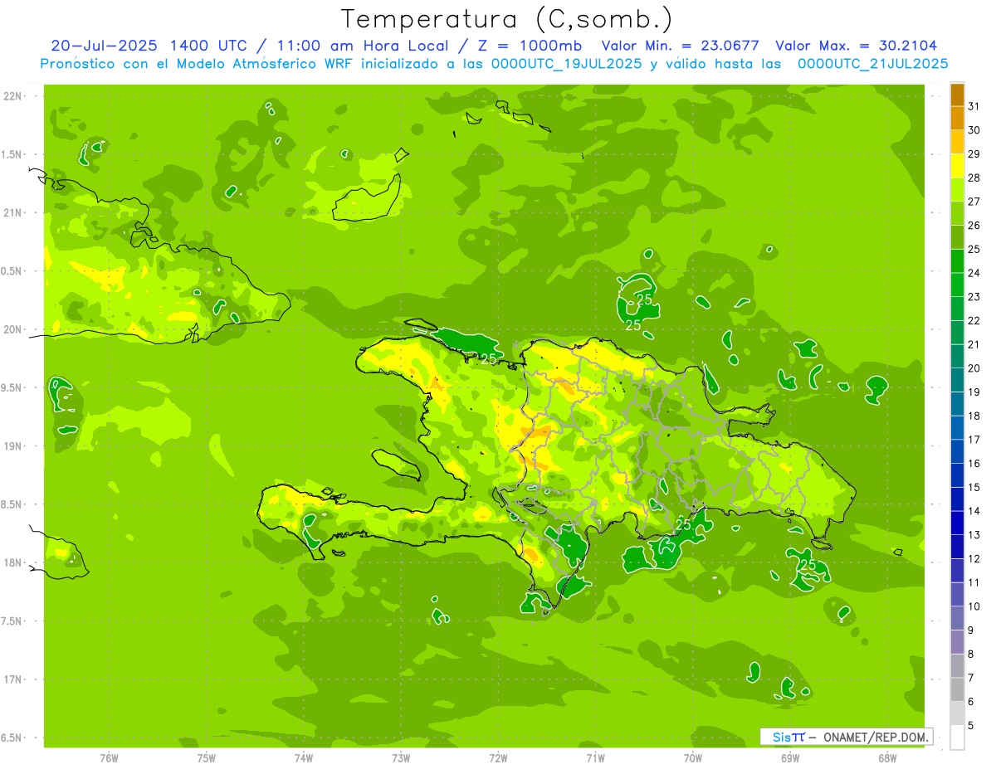Click the "Valor Min. = 23.0677" value
Screen dimensions: 996x769
click(681, 46)
